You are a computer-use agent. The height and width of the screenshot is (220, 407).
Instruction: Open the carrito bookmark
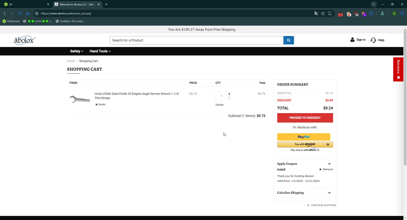[38, 21]
